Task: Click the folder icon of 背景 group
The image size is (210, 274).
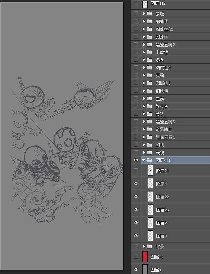Action: 149,246
